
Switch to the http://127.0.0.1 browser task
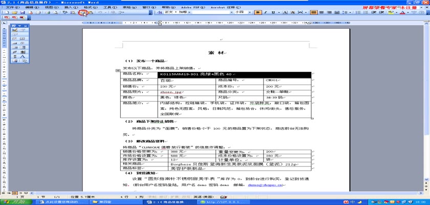coord(225,202)
